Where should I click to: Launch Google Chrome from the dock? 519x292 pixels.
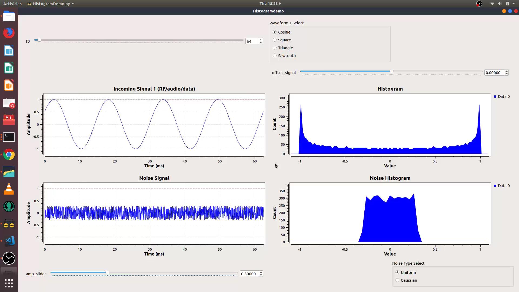pyautogui.click(x=9, y=154)
